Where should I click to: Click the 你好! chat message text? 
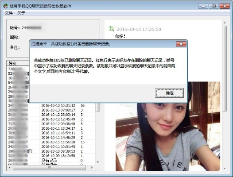(x=120, y=36)
